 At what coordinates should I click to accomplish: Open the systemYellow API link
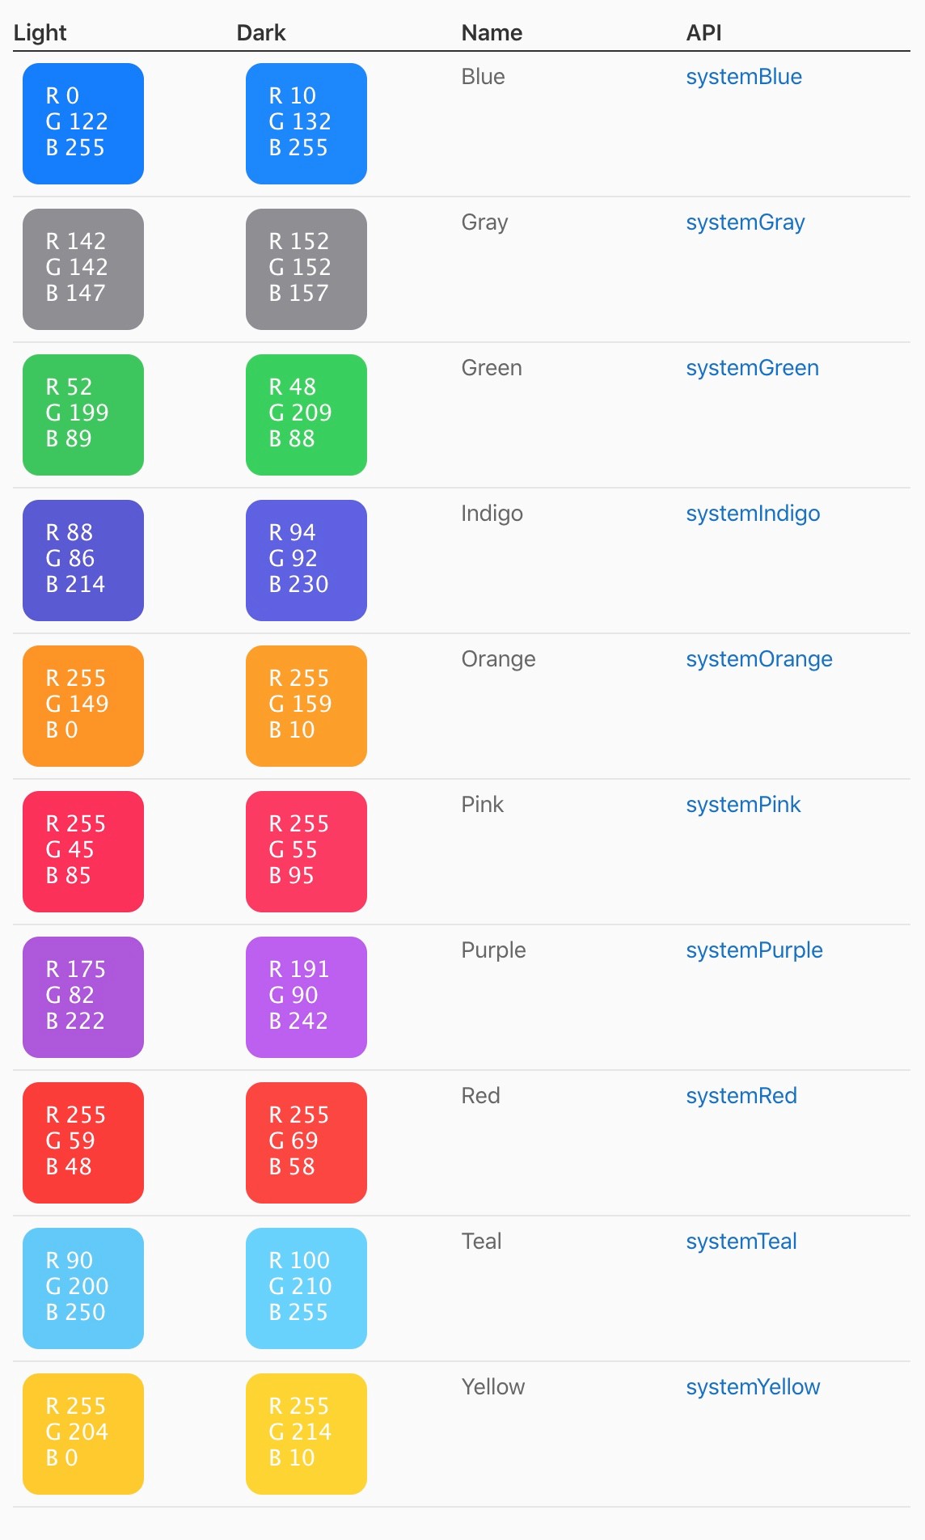point(753,1387)
